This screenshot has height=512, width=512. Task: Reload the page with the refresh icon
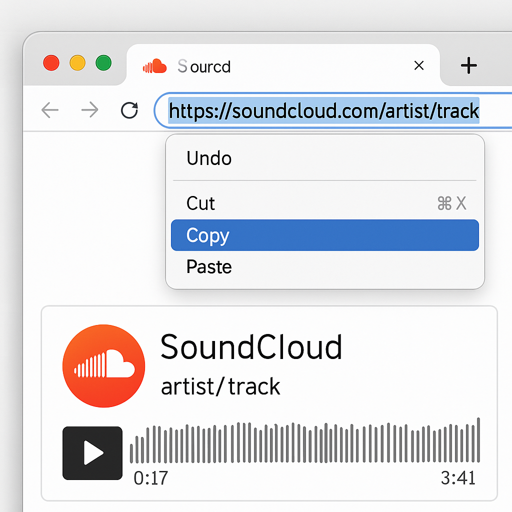[x=129, y=110]
